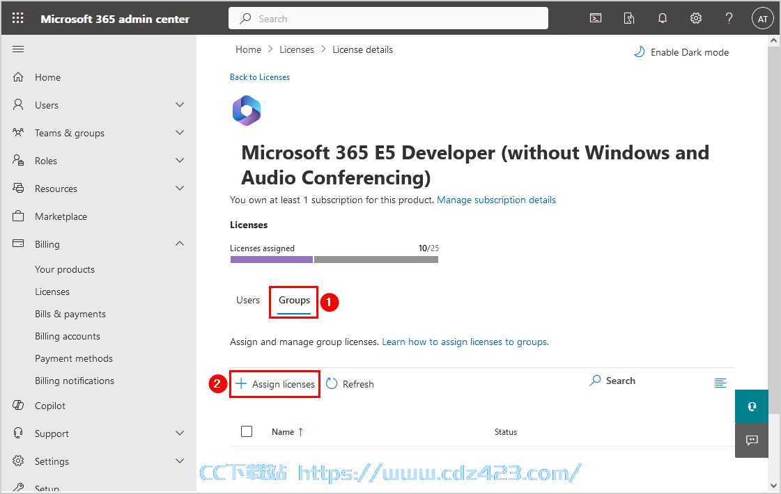The width and height of the screenshot is (781, 494).
Task: Sort by the Name column header
Action: (288, 432)
